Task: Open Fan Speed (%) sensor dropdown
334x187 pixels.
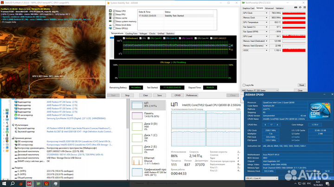Action: (266, 27)
